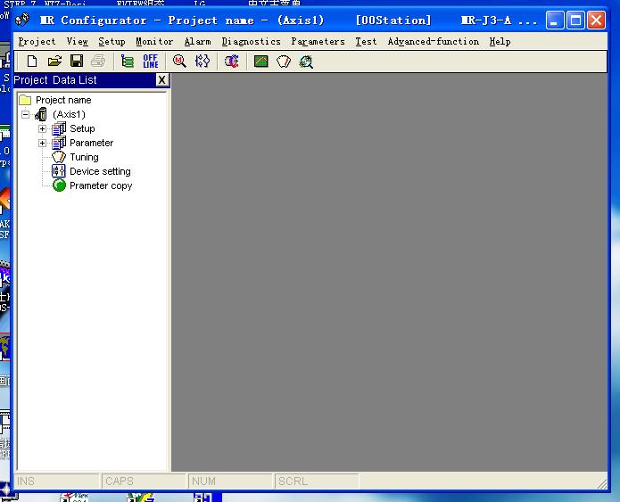Screen dimensions: 620x502
Task: Click the magnifier monitor toolbar icon
Action: pyautogui.click(x=179, y=62)
